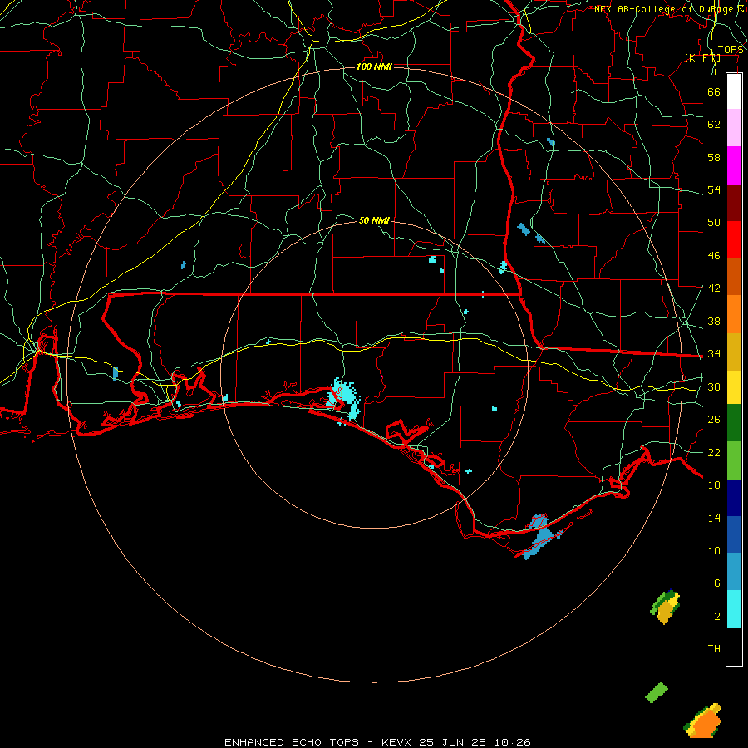Click the legend value '6'

pyautogui.click(x=717, y=583)
